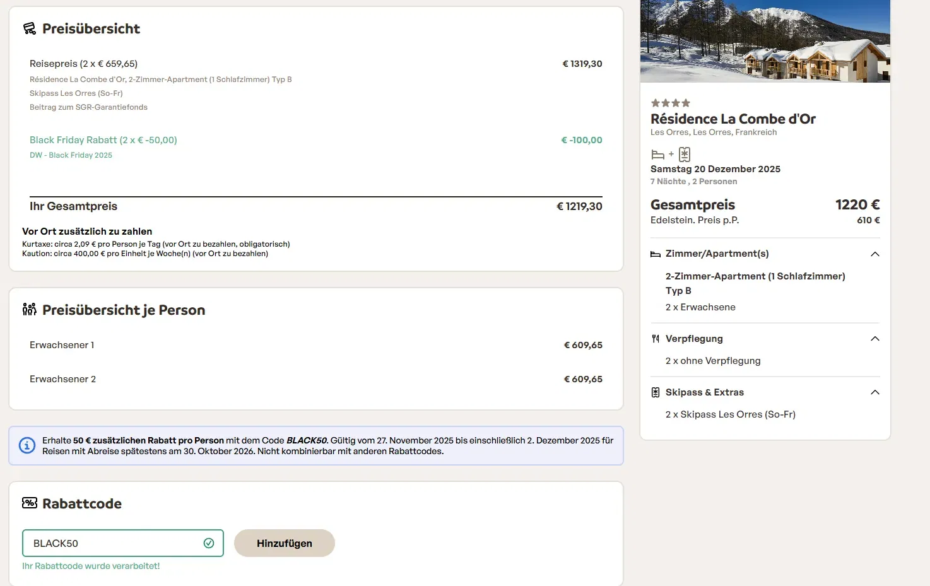Select the Erwachsener 2 price row

click(315, 379)
